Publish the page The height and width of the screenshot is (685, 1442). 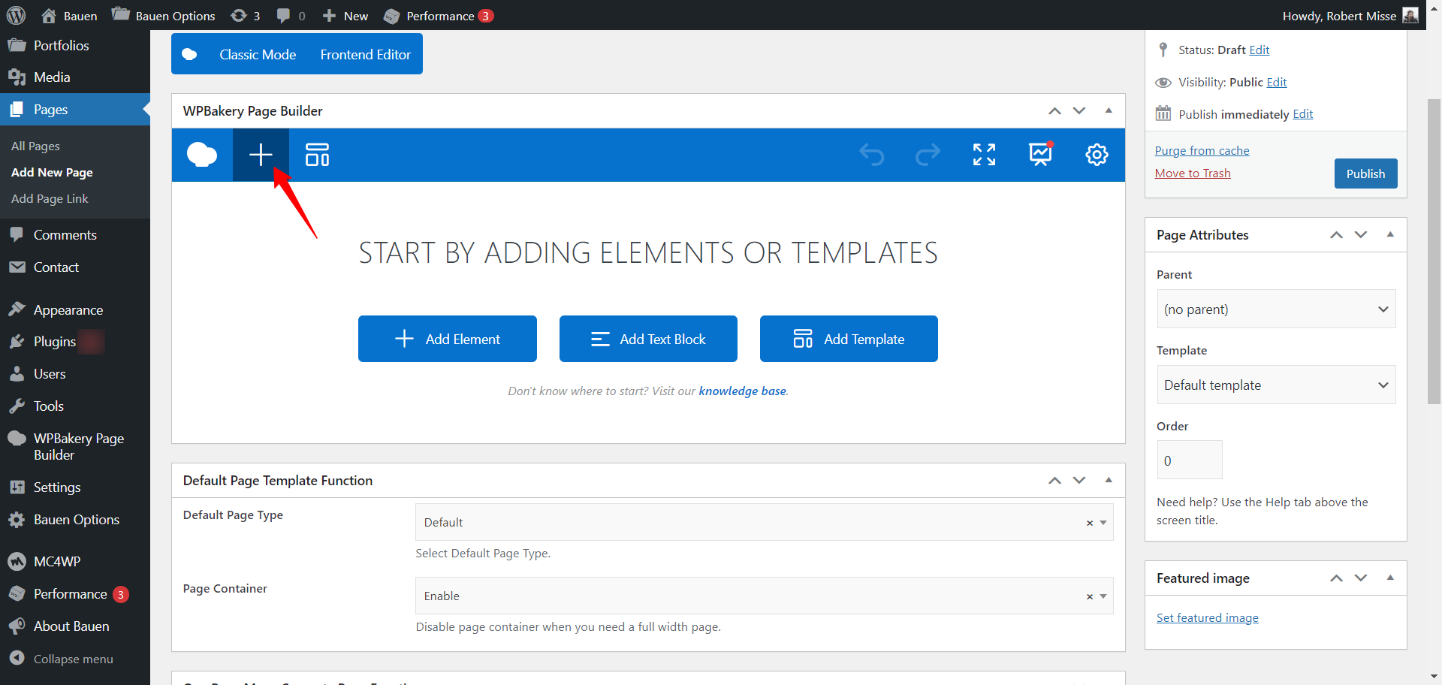[1365, 174]
